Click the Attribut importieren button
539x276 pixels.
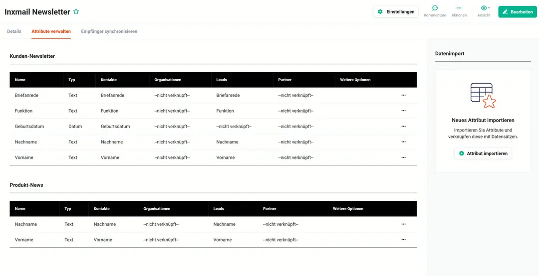[x=483, y=153]
